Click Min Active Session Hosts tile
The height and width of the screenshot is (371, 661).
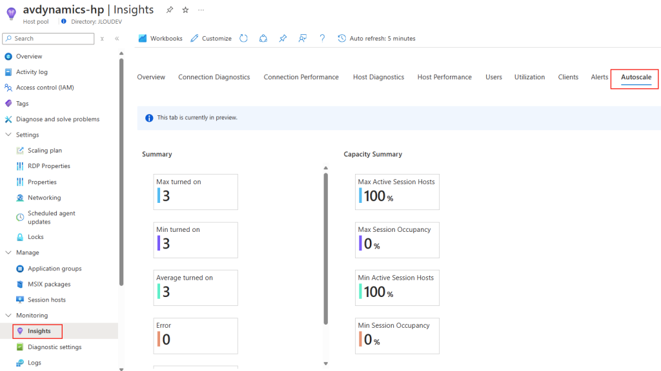coord(397,288)
